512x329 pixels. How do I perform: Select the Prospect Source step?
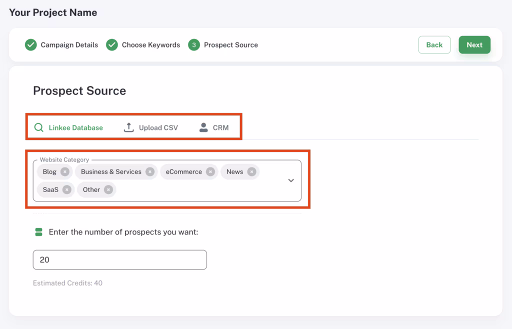223,44
